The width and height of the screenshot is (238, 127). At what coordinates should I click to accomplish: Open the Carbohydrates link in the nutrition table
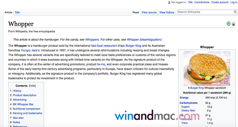[188, 103]
